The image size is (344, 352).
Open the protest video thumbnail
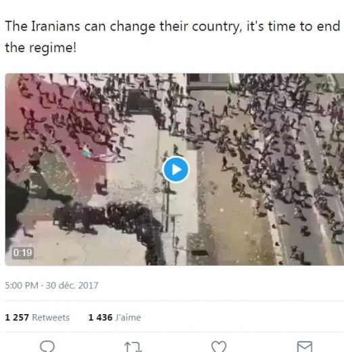coord(174,169)
